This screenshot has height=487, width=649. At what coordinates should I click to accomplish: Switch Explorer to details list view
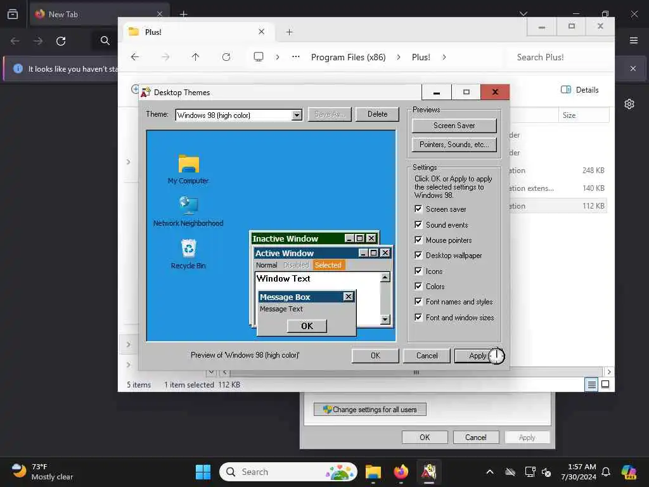click(x=592, y=385)
